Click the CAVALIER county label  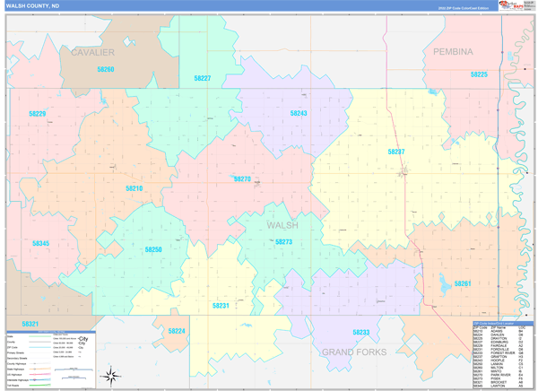click(92, 53)
